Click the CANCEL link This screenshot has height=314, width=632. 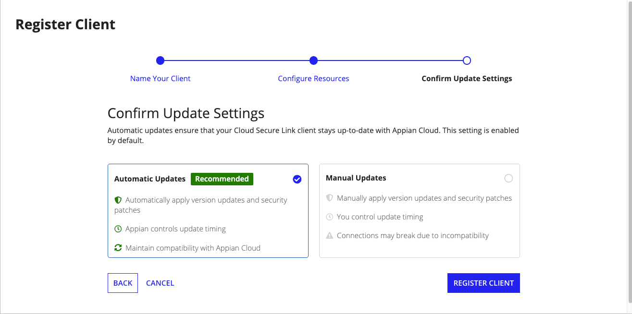(x=160, y=283)
